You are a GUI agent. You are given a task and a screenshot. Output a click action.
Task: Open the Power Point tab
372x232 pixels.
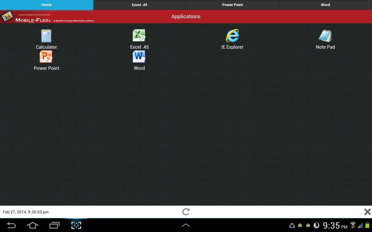click(x=233, y=5)
